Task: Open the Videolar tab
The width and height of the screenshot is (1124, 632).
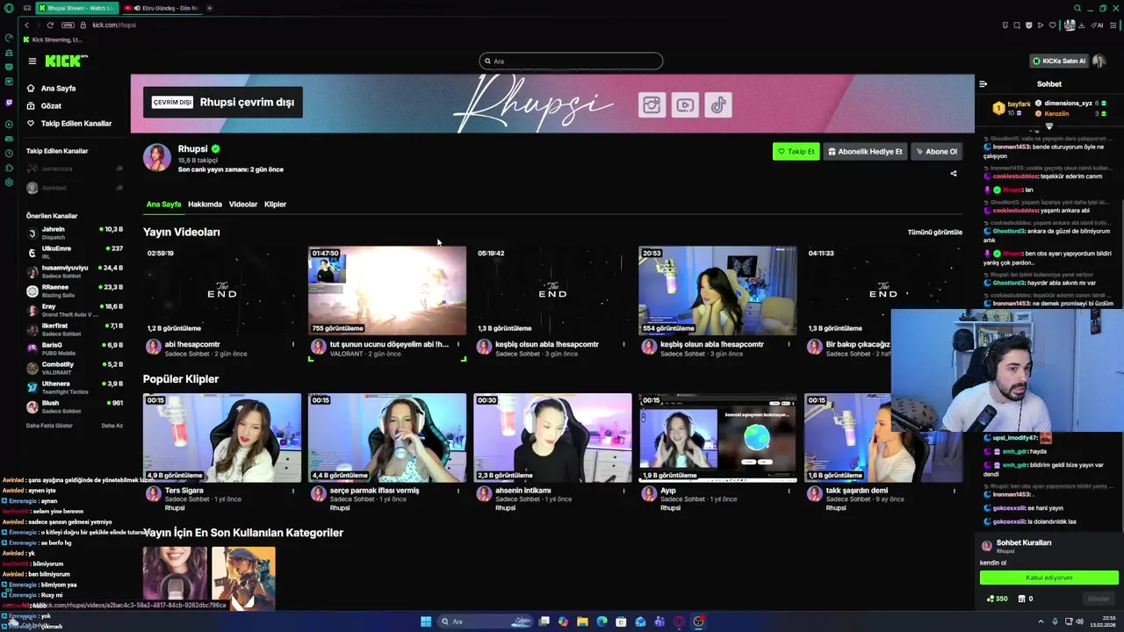Action: tap(243, 205)
